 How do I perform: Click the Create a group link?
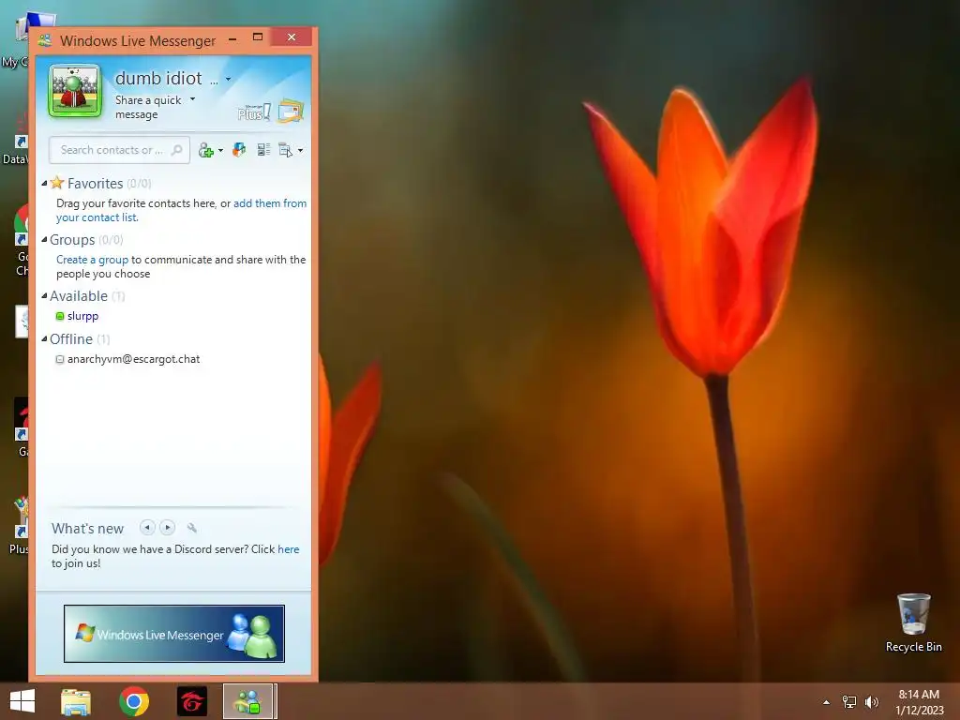93,260
